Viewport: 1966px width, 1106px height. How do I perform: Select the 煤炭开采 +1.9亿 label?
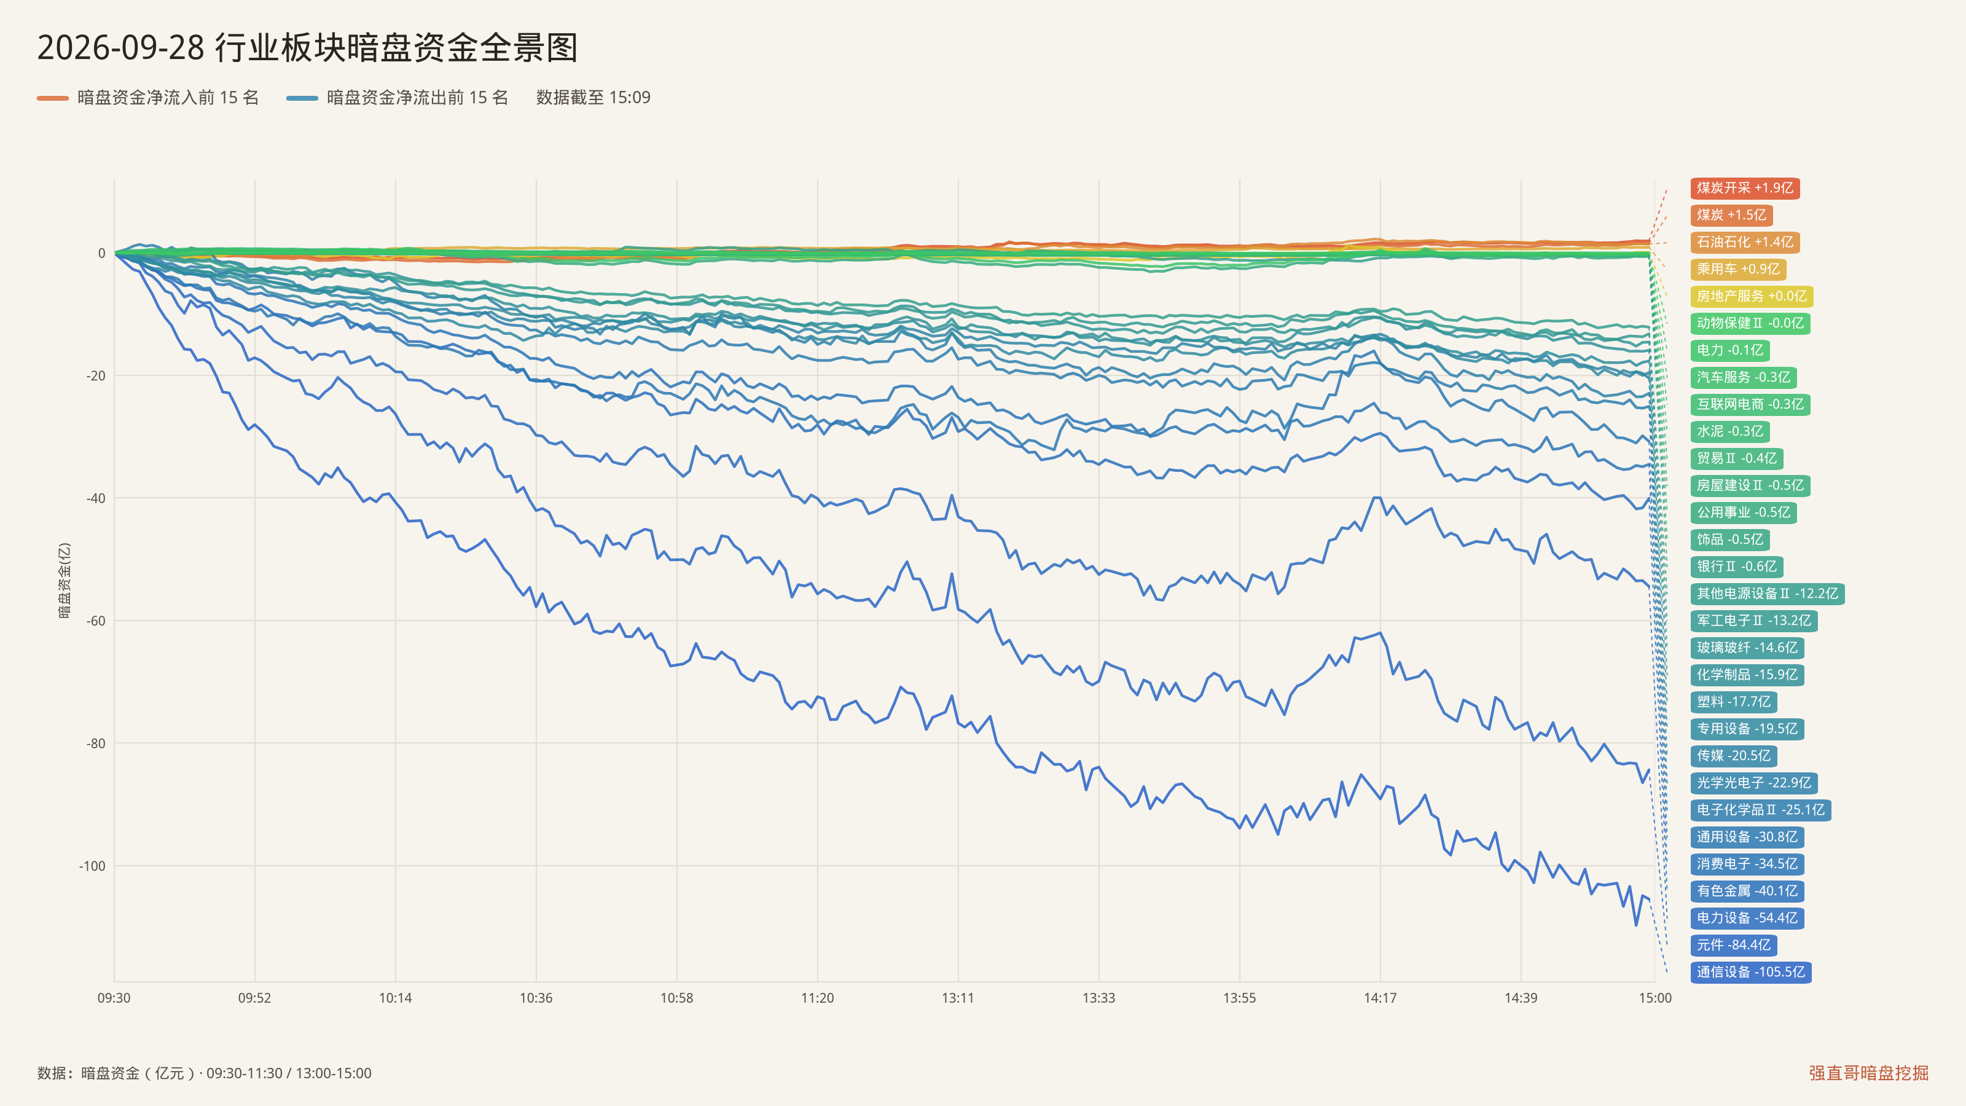(1745, 188)
